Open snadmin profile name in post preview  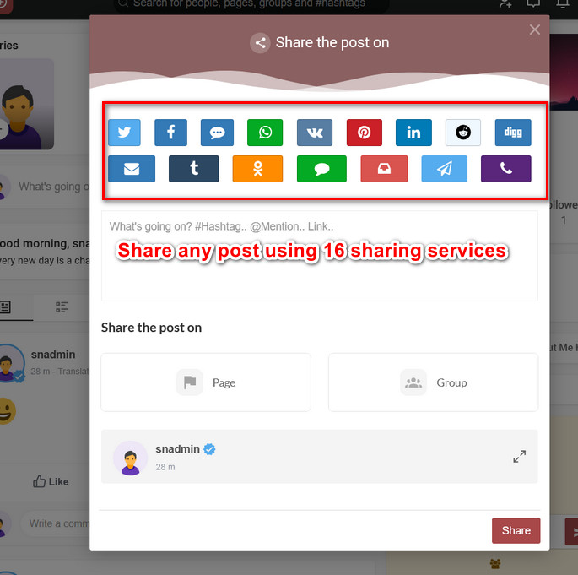[x=178, y=449]
